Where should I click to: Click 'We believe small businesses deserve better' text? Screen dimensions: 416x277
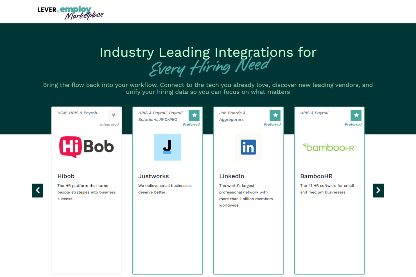click(x=165, y=189)
